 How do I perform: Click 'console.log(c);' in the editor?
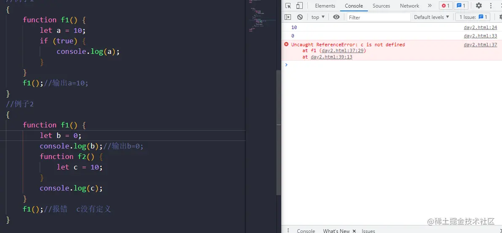click(x=71, y=188)
